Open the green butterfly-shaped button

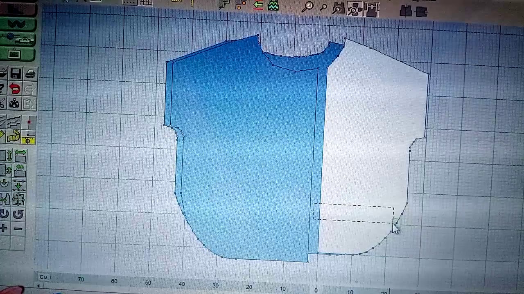click(x=18, y=24)
